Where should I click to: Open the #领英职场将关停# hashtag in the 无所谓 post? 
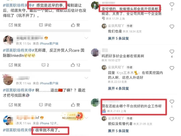pyautogui.click(x=18, y=50)
